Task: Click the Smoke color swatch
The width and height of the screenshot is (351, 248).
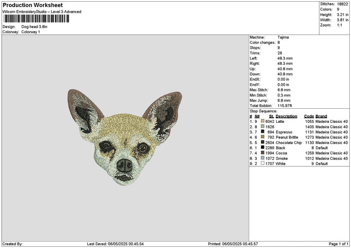Action: (x=263, y=158)
